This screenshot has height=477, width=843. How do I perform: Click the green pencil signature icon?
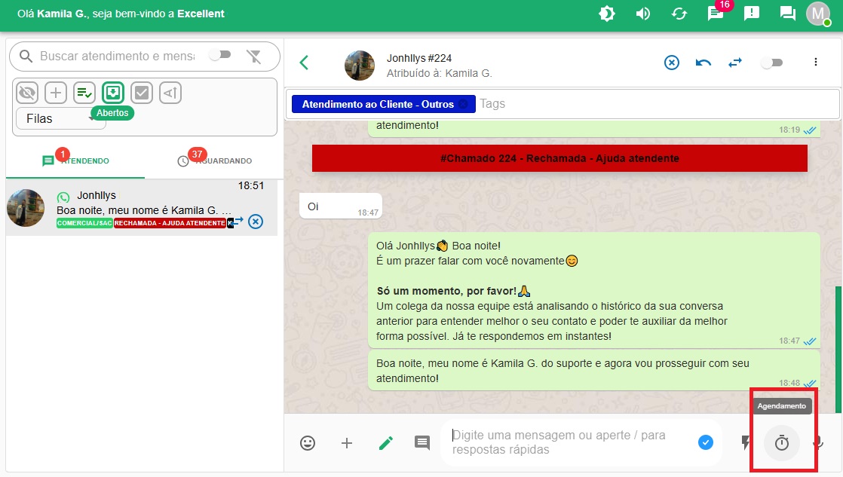click(386, 443)
